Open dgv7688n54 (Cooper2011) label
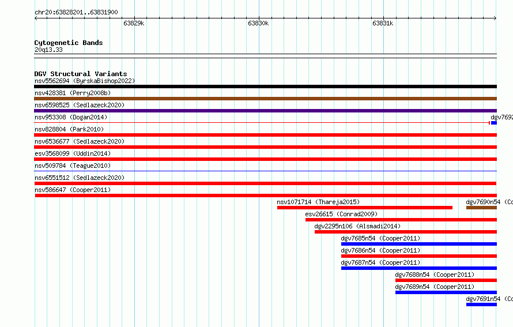Screen dimensions: 513x327 [x=435, y=275]
